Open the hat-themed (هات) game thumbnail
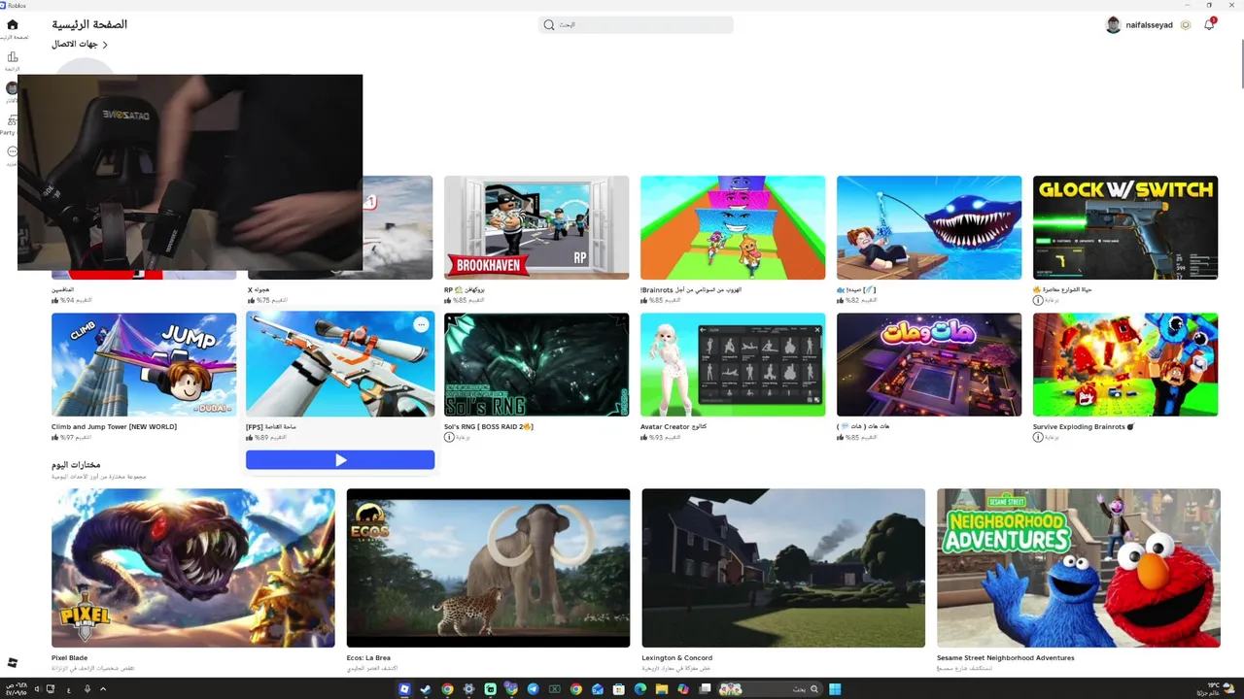The height and width of the screenshot is (699, 1244). 929,364
